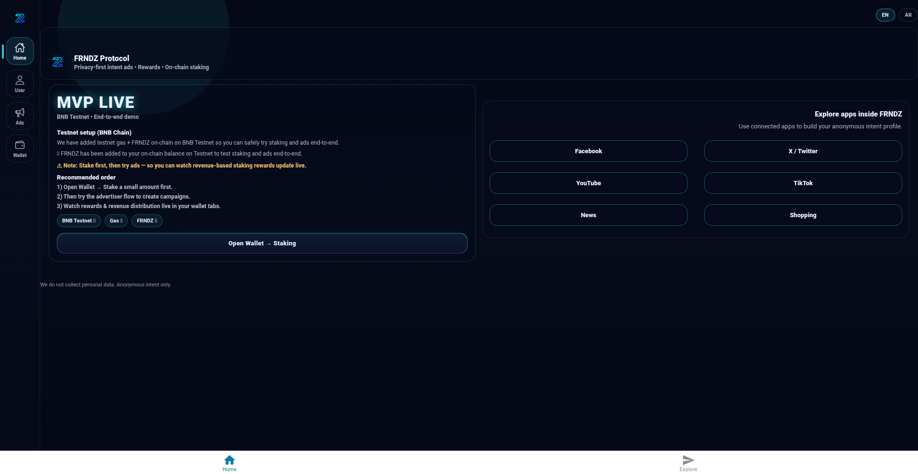The width and height of the screenshot is (918, 474).
Task: Select the YouTube app button
Action: point(588,183)
